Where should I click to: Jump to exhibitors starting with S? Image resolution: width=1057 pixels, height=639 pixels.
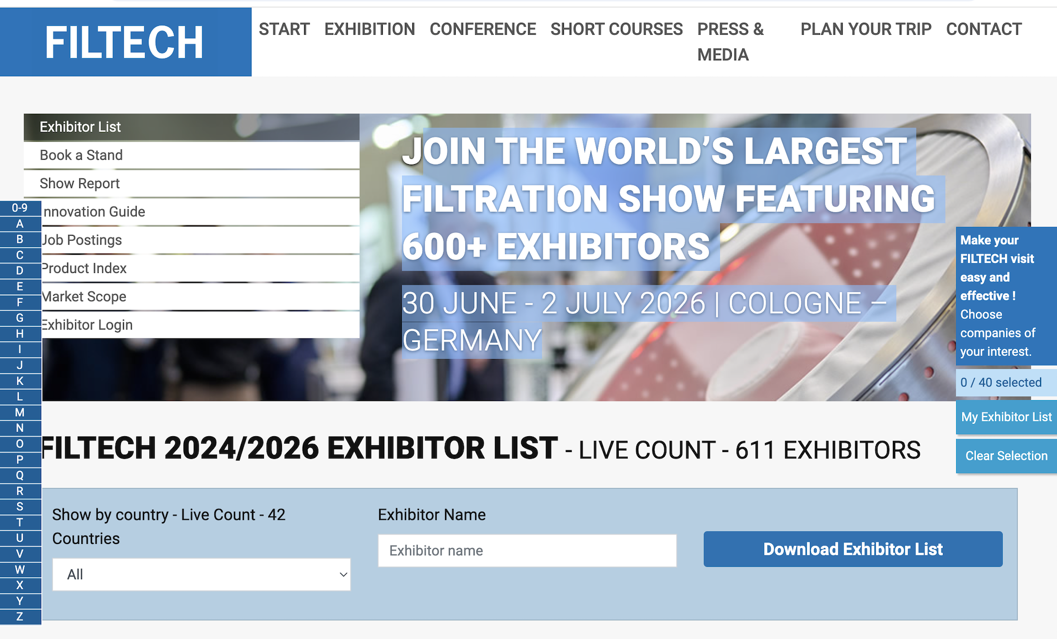(20, 506)
